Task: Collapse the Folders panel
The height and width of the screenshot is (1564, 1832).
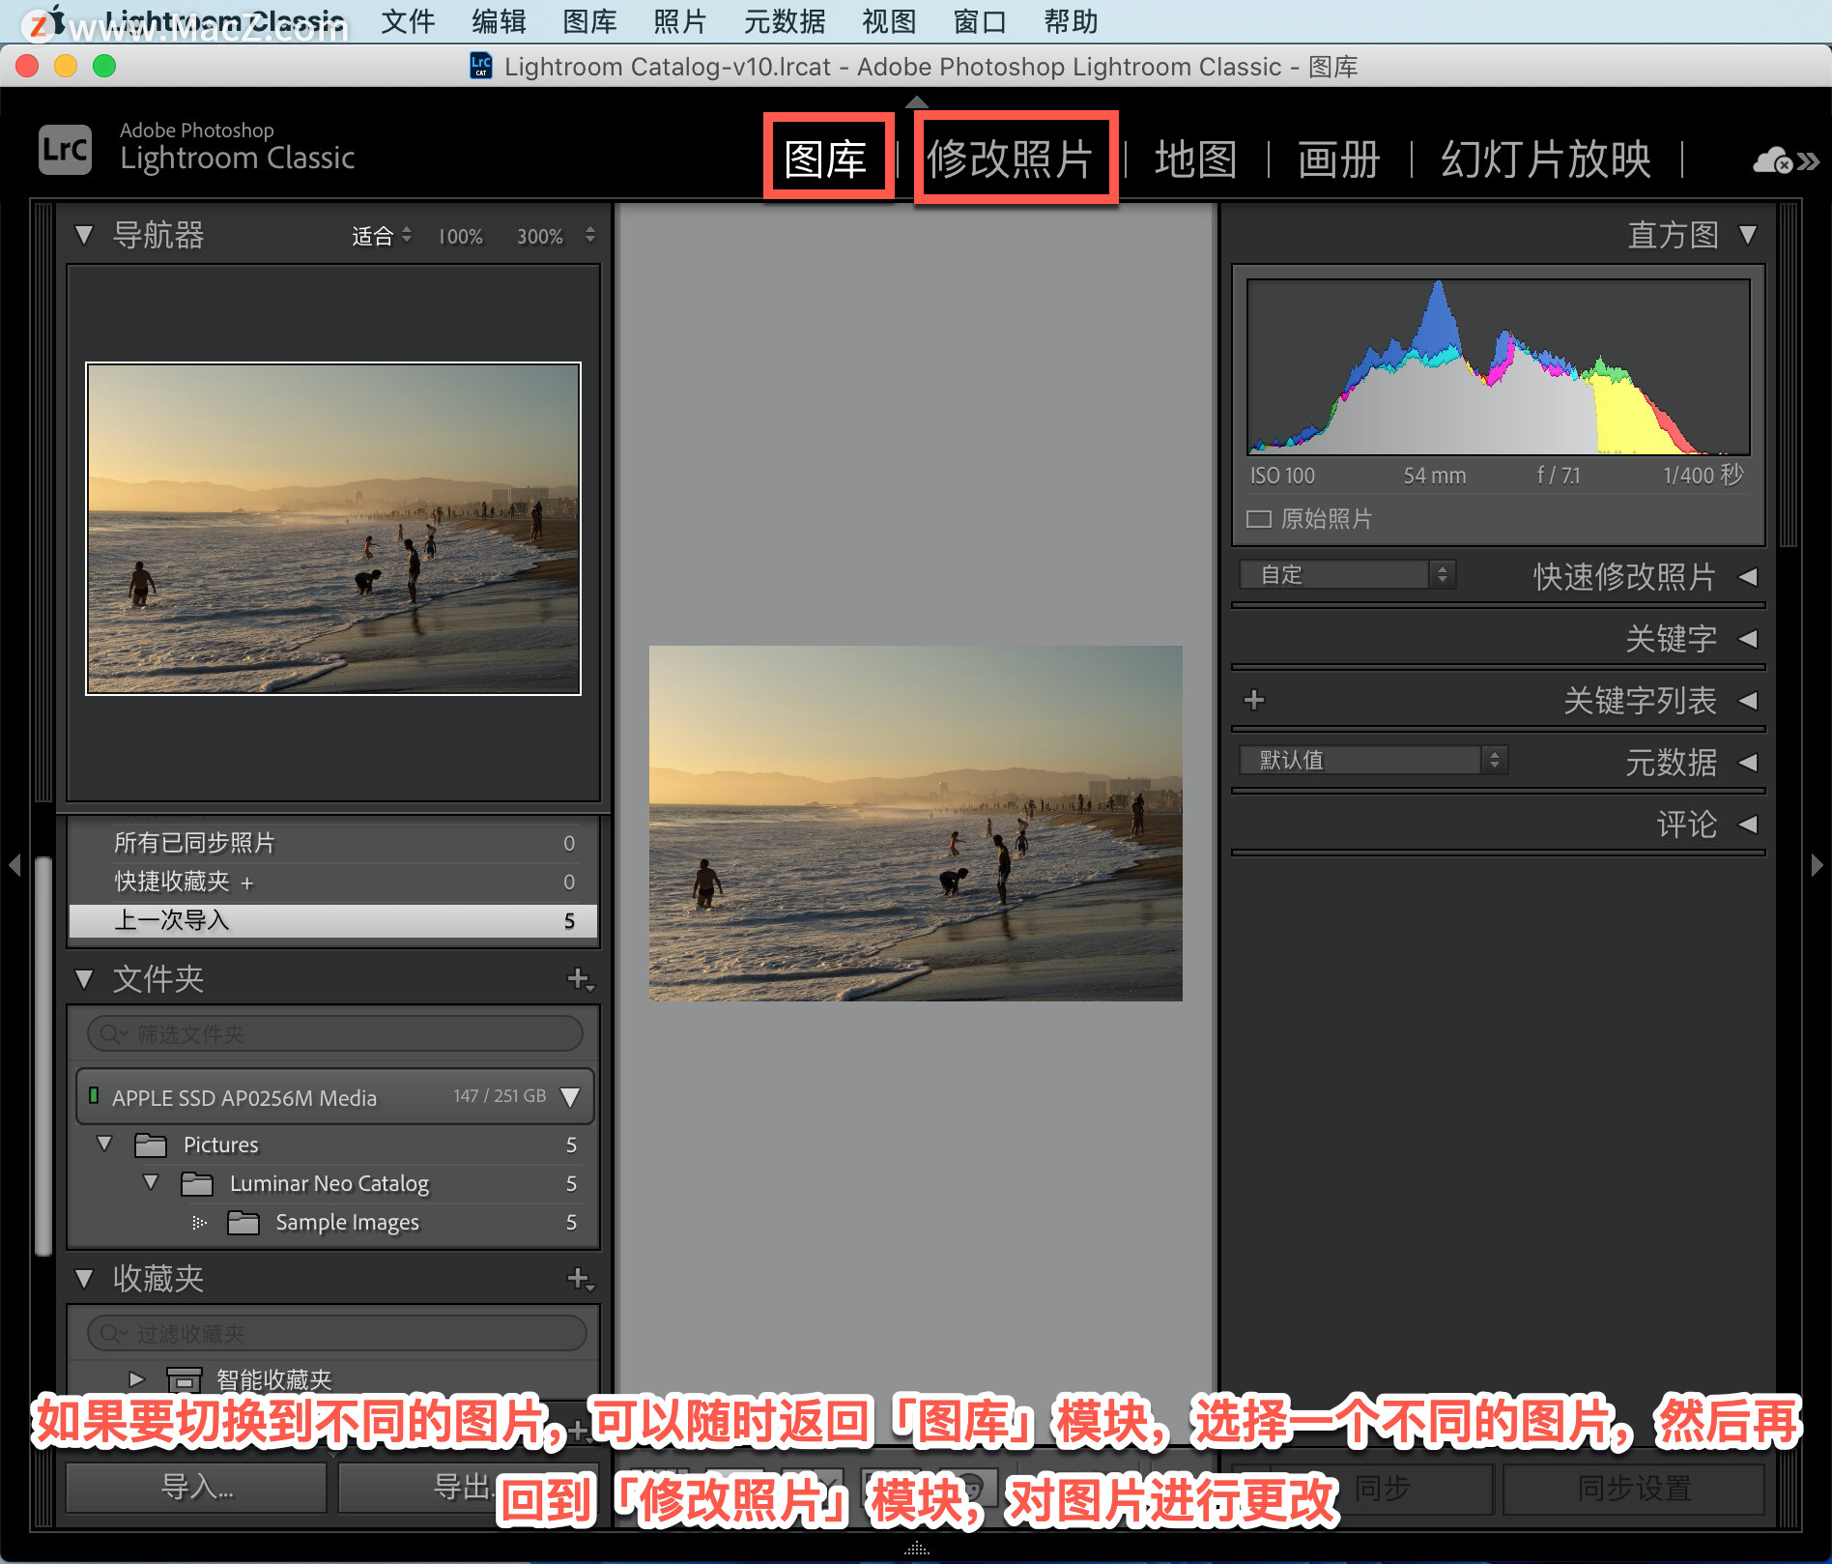Action: (84, 979)
